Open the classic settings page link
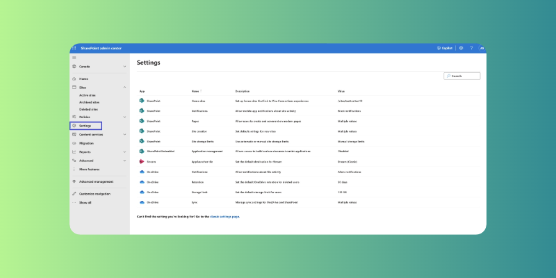556x278 pixels. [224, 217]
